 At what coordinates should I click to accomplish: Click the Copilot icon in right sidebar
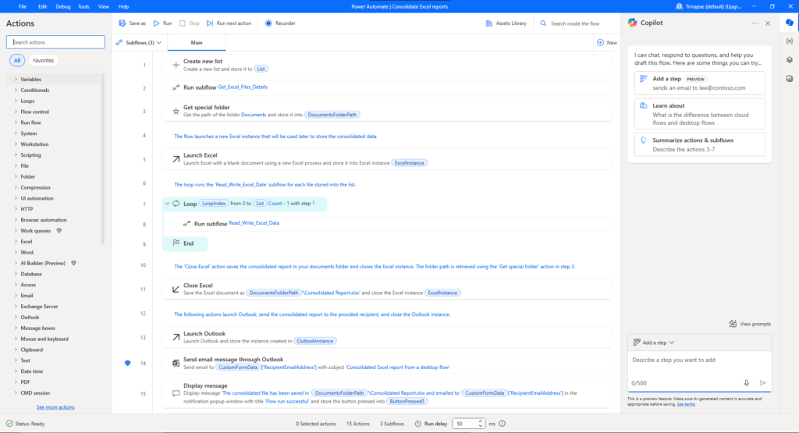pyautogui.click(x=790, y=23)
